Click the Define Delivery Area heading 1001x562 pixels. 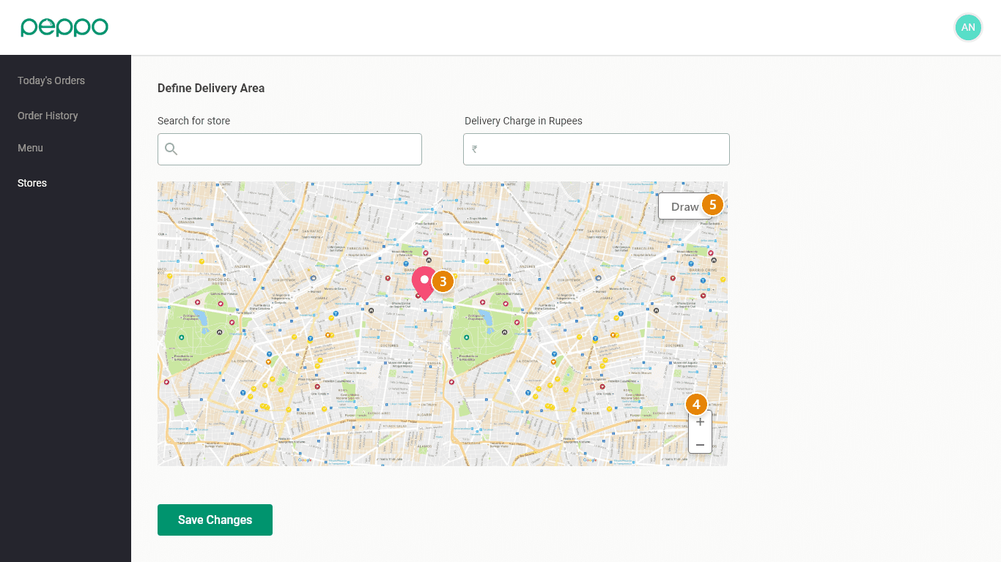[x=211, y=88]
